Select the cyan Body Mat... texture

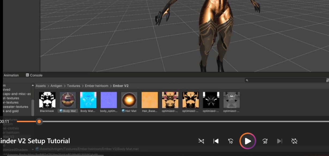pos(88,100)
